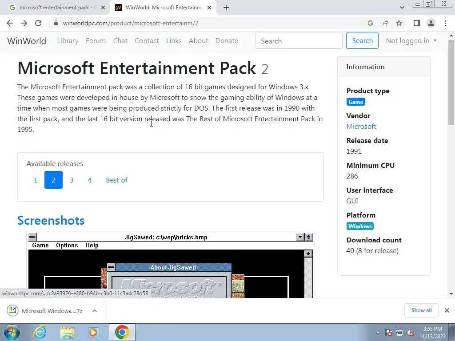
Task: Open the Windows Start menu
Action: coord(12,332)
